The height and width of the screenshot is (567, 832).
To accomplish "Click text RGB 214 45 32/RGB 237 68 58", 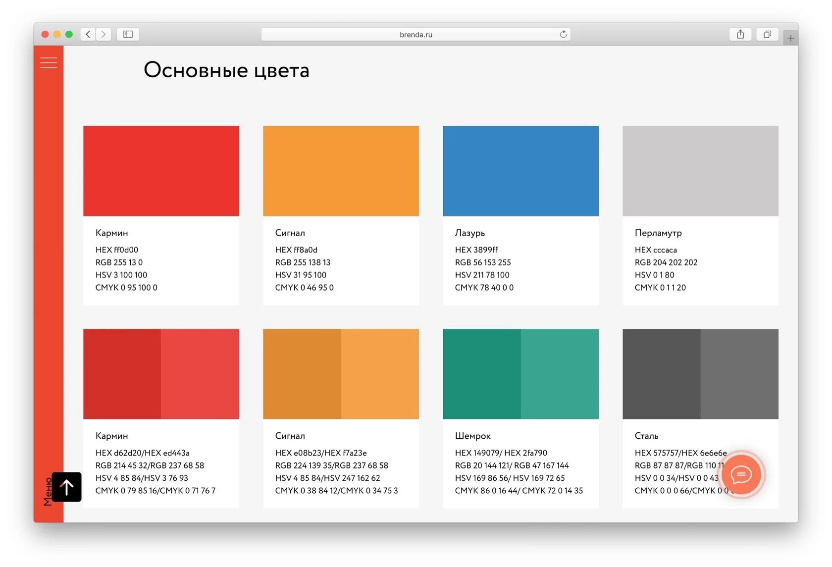I will click(x=150, y=465).
